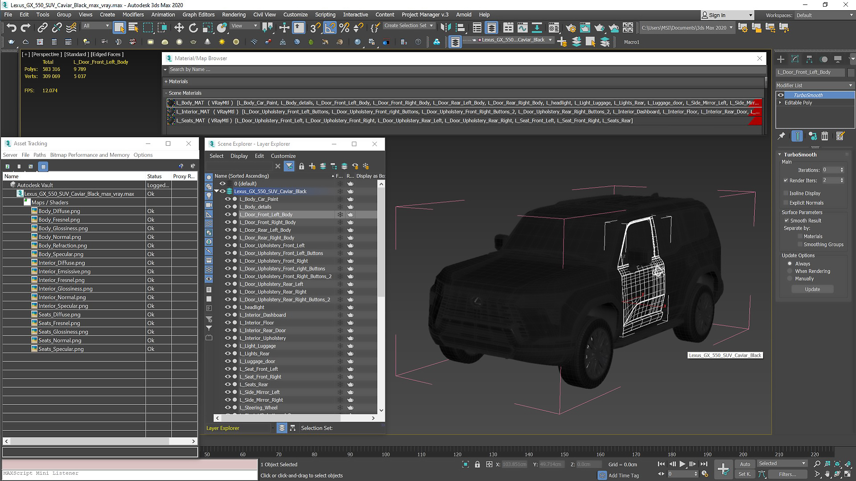856x481 pixels.
Task: Collapse the Lexus_GX_550_SUV_Caviar_Black layer
Action: pyautogui.click(x=217, y=192)
